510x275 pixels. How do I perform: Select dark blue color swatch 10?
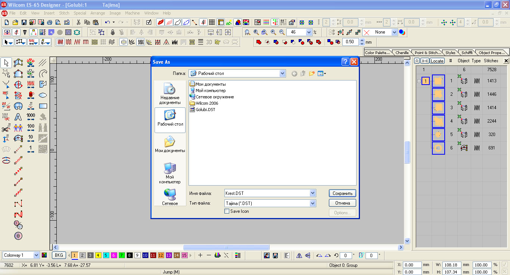point(145,255)
